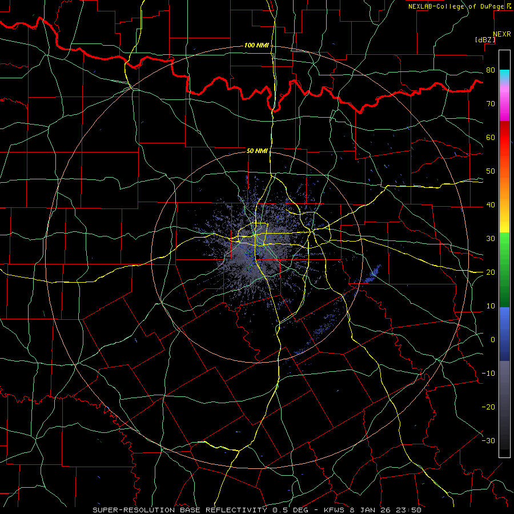Screen dimensions: 514x514
Task: Click the 70 value on dBZ scale
Action: [491, 104]
